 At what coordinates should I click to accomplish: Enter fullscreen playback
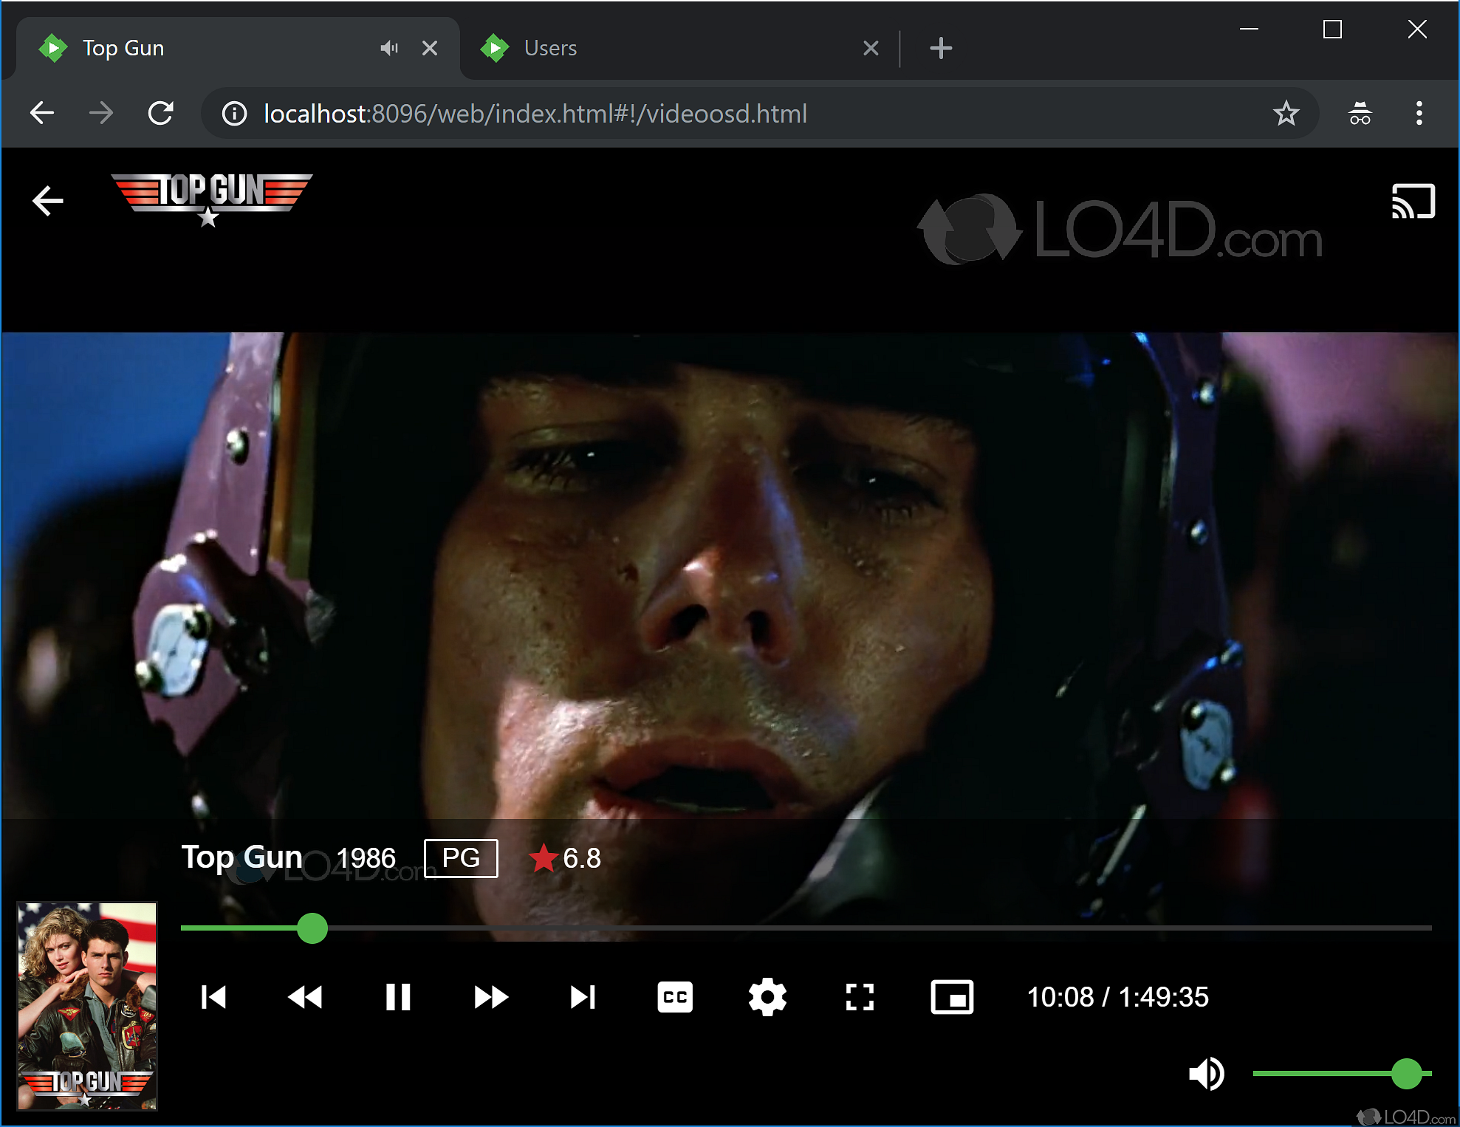(x=859, y=997)
